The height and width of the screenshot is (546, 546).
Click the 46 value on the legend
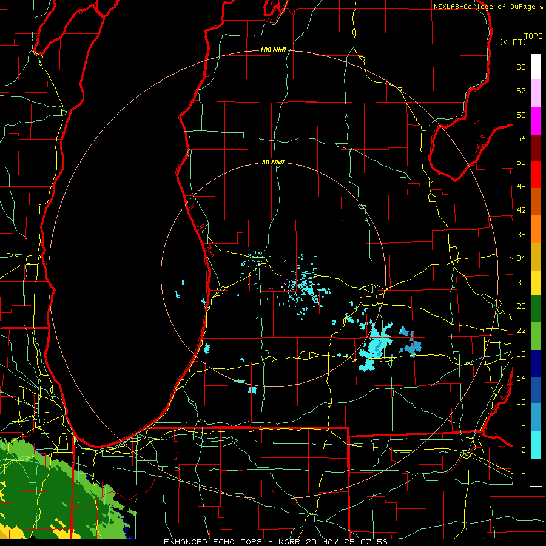tap(521, 187)
